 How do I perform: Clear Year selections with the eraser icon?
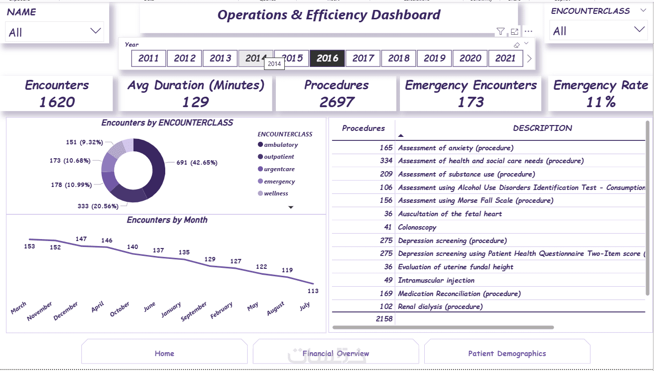(517, 45)
